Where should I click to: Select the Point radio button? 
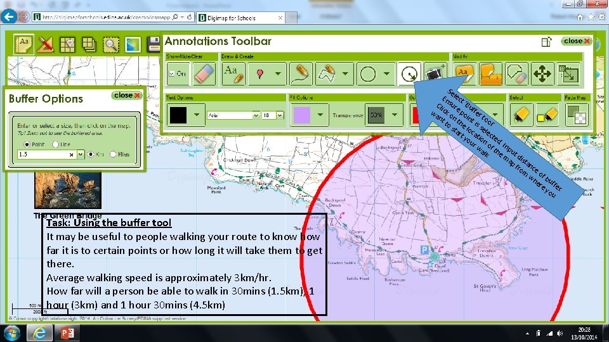point(27,144)
